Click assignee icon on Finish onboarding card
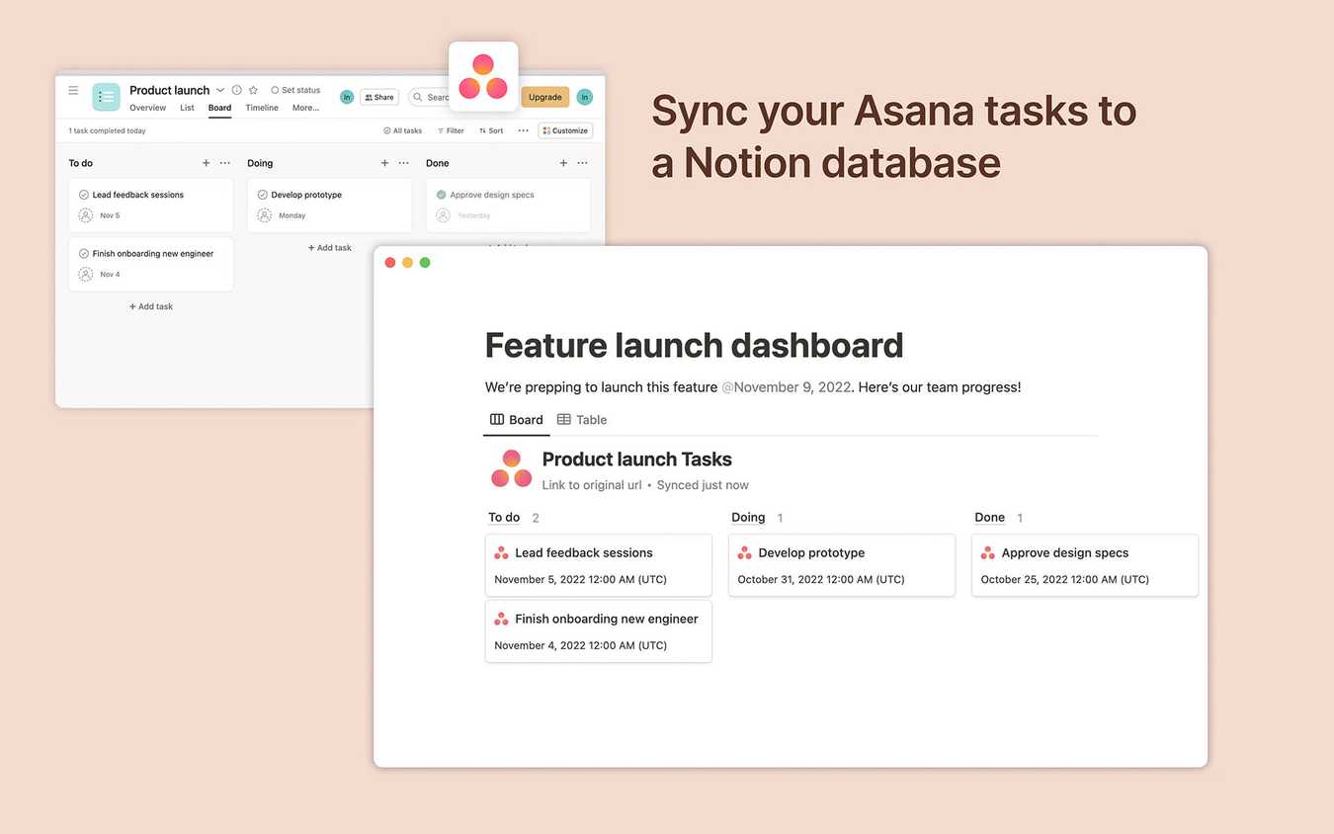This screenshot has width=1334, height=834. 86,275
